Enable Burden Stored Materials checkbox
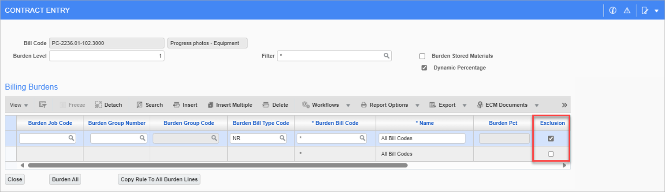This screenshot has width=665, height=192. tap(422, 56)
